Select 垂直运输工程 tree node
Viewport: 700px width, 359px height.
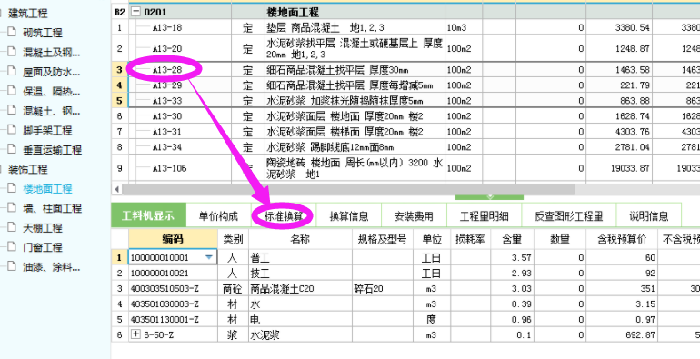point(52,150)
